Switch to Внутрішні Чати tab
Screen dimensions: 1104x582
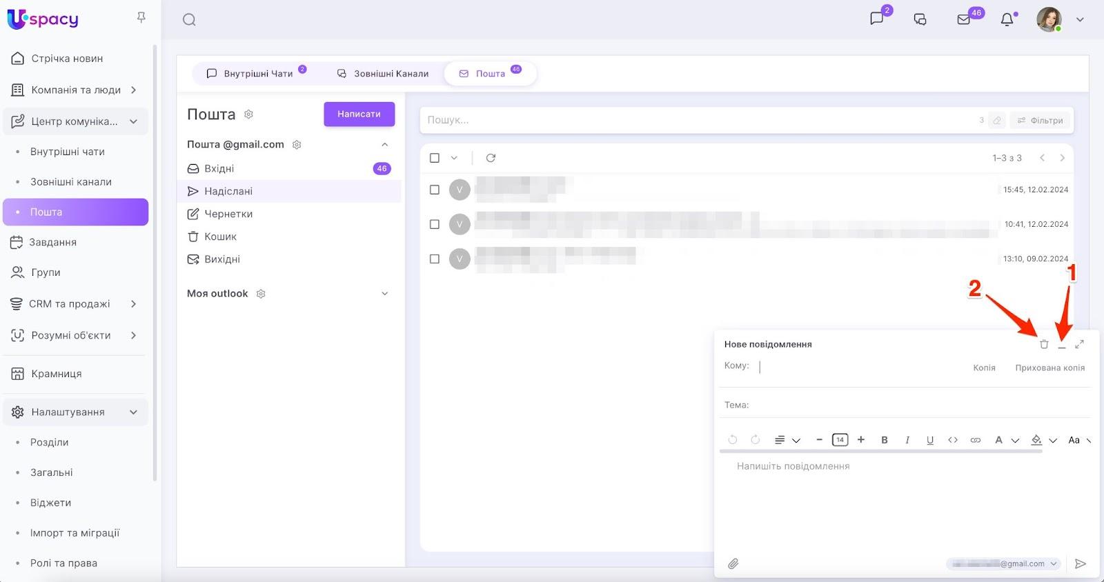pyautogui.click(x=256, y=74)
